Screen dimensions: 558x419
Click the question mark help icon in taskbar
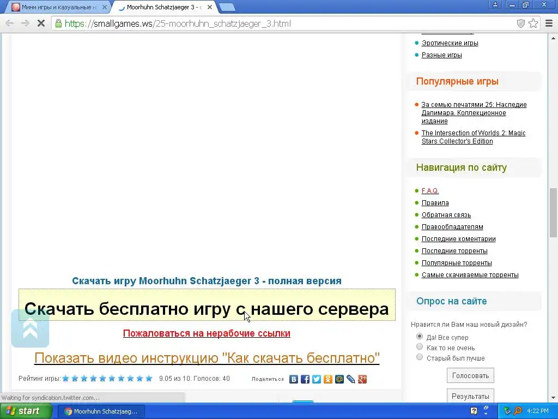(x=474, y=411)
